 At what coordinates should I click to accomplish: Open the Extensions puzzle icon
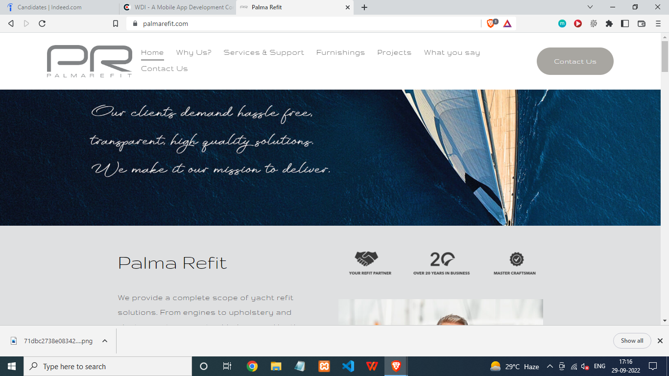click(x=609, y=23)
